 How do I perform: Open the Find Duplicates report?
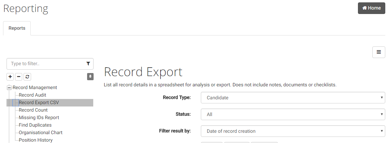[x=35, y=125]
